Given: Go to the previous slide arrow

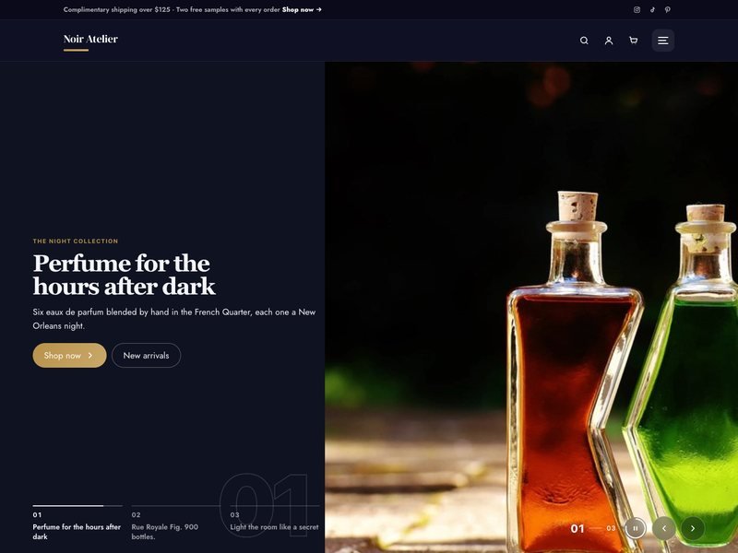Looking at the screenshot, I should coord(664,528).
